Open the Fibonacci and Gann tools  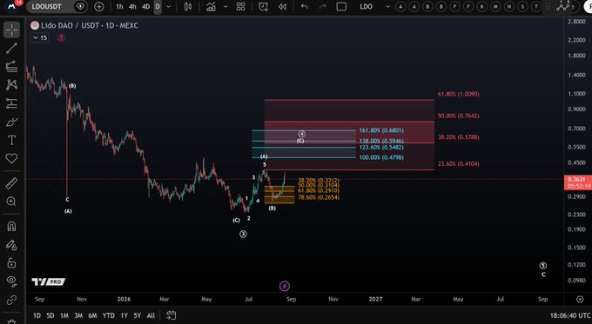pos(11,66)
